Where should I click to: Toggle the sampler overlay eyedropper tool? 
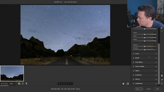(162, 80)
